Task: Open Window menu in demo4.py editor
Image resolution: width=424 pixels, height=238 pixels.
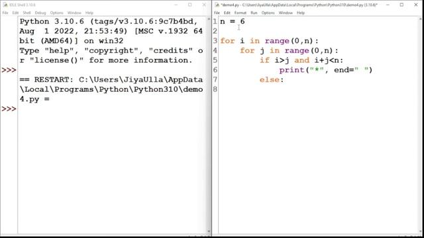Action: click(286, 13)
